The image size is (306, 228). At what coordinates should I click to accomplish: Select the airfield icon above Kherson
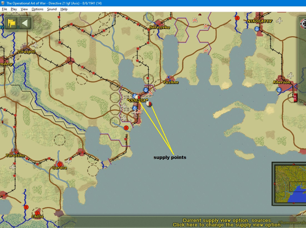point(290,75)
